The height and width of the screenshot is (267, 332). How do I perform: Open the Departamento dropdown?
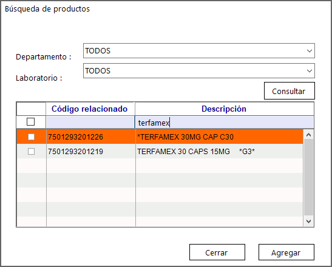[199, 51]
